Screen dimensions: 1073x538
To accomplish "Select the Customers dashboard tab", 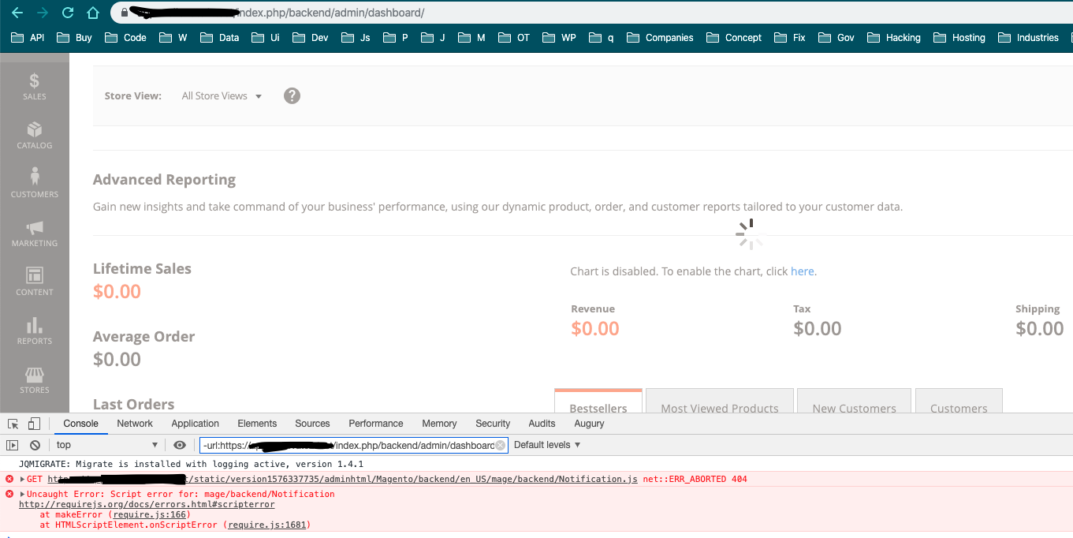I will 959,401.
